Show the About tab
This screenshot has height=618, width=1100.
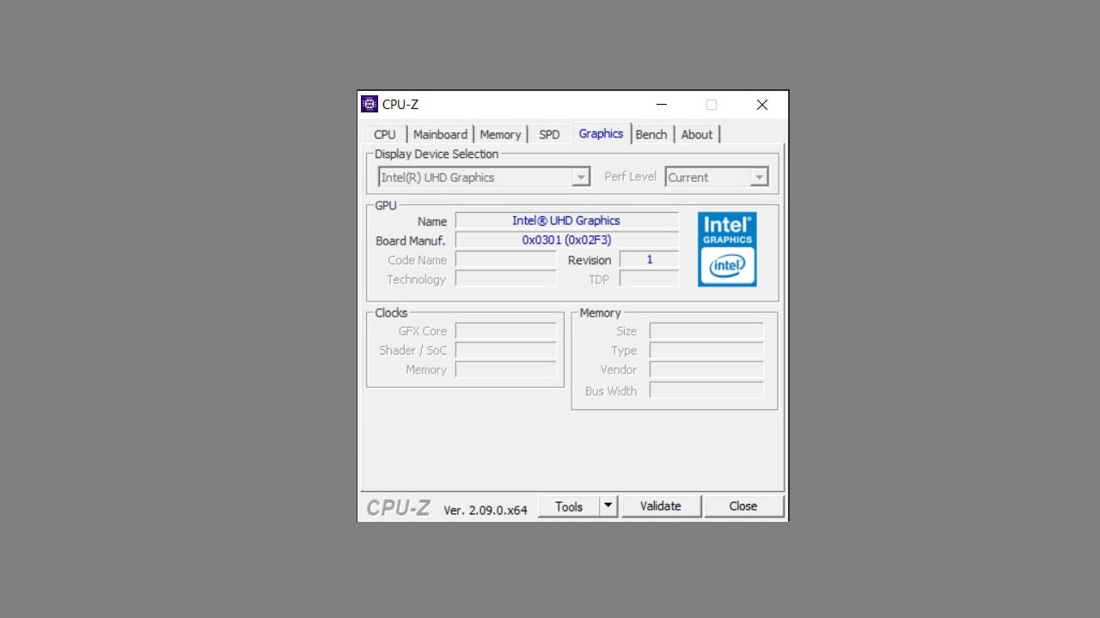point(697,135)
